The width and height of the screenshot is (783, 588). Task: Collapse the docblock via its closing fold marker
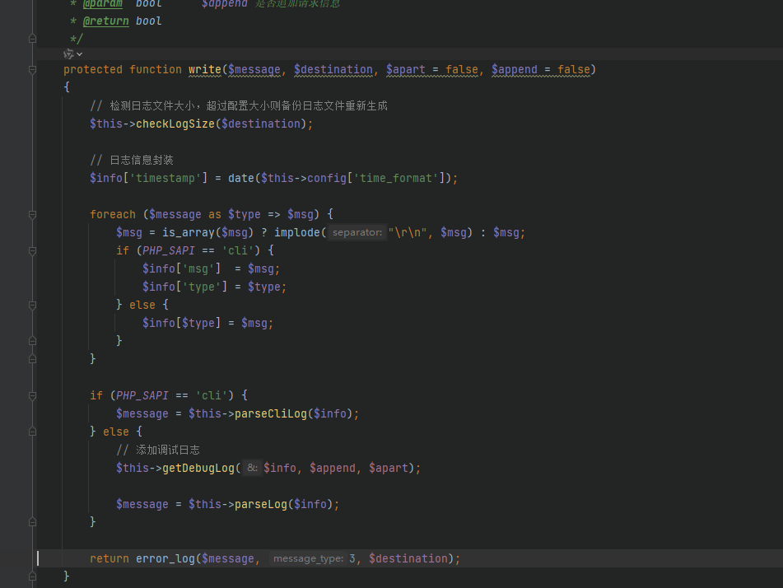click(x=32, y=39)
